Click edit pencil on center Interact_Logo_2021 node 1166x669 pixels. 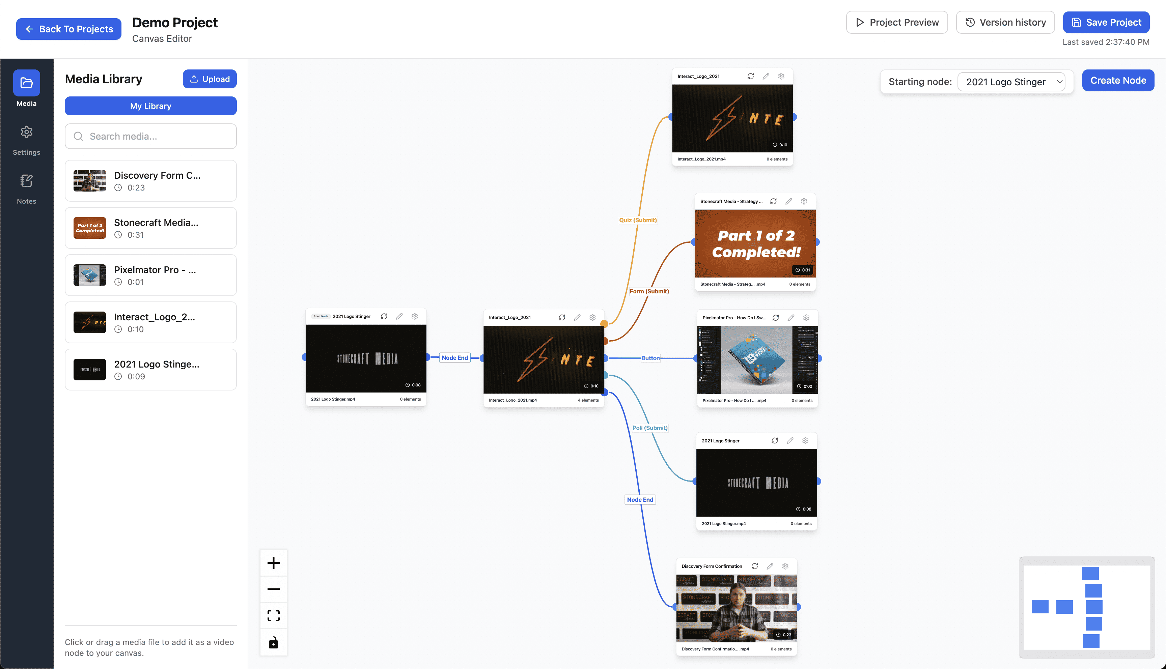(577, 317)
